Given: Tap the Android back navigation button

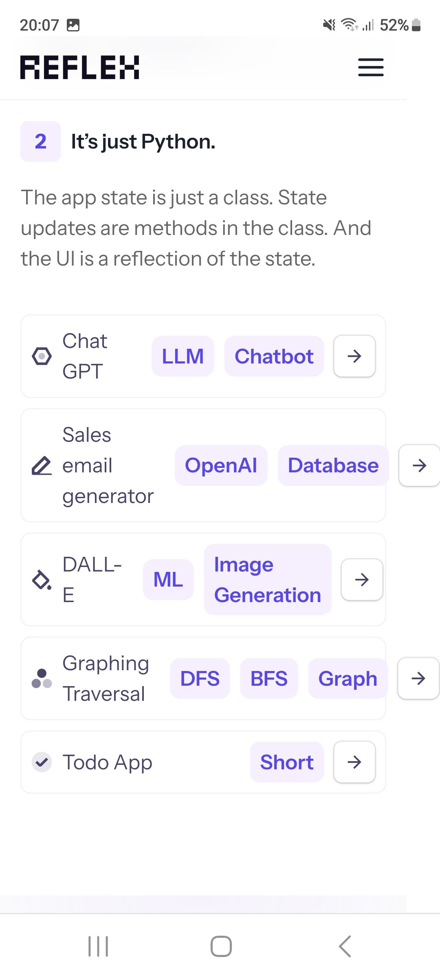Looking at the screenshot, I should pyautogui.click(x=345, y=946).
